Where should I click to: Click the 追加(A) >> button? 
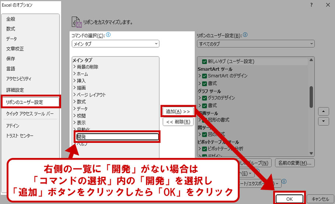click(x=178, y=111)
